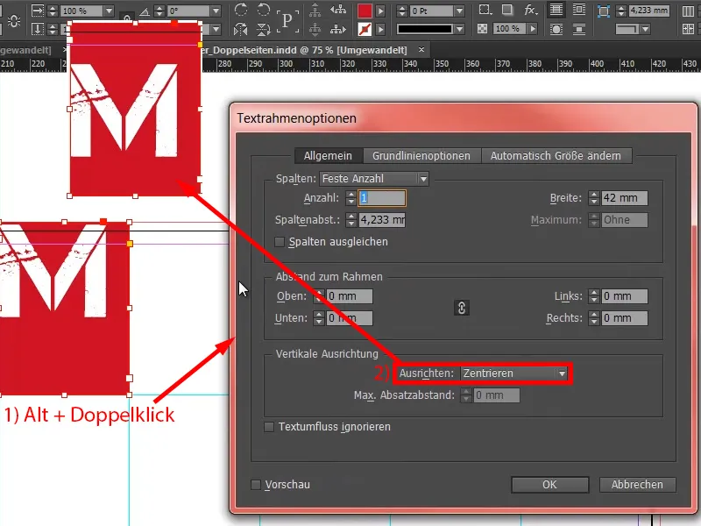The image size is (701, 526).
Task: Click the Oben inset field
Action: click(349, 296)
